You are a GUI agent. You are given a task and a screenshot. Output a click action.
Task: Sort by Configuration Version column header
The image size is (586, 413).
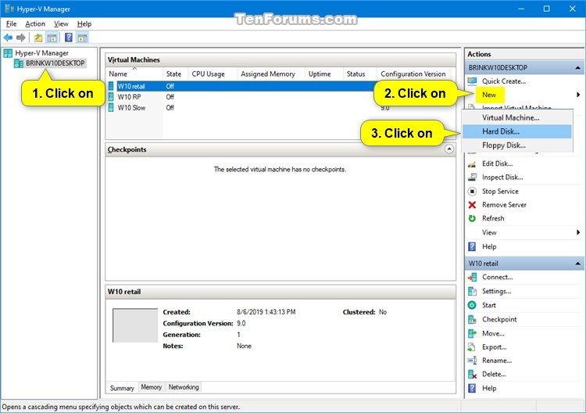click(x=413, y=74)
